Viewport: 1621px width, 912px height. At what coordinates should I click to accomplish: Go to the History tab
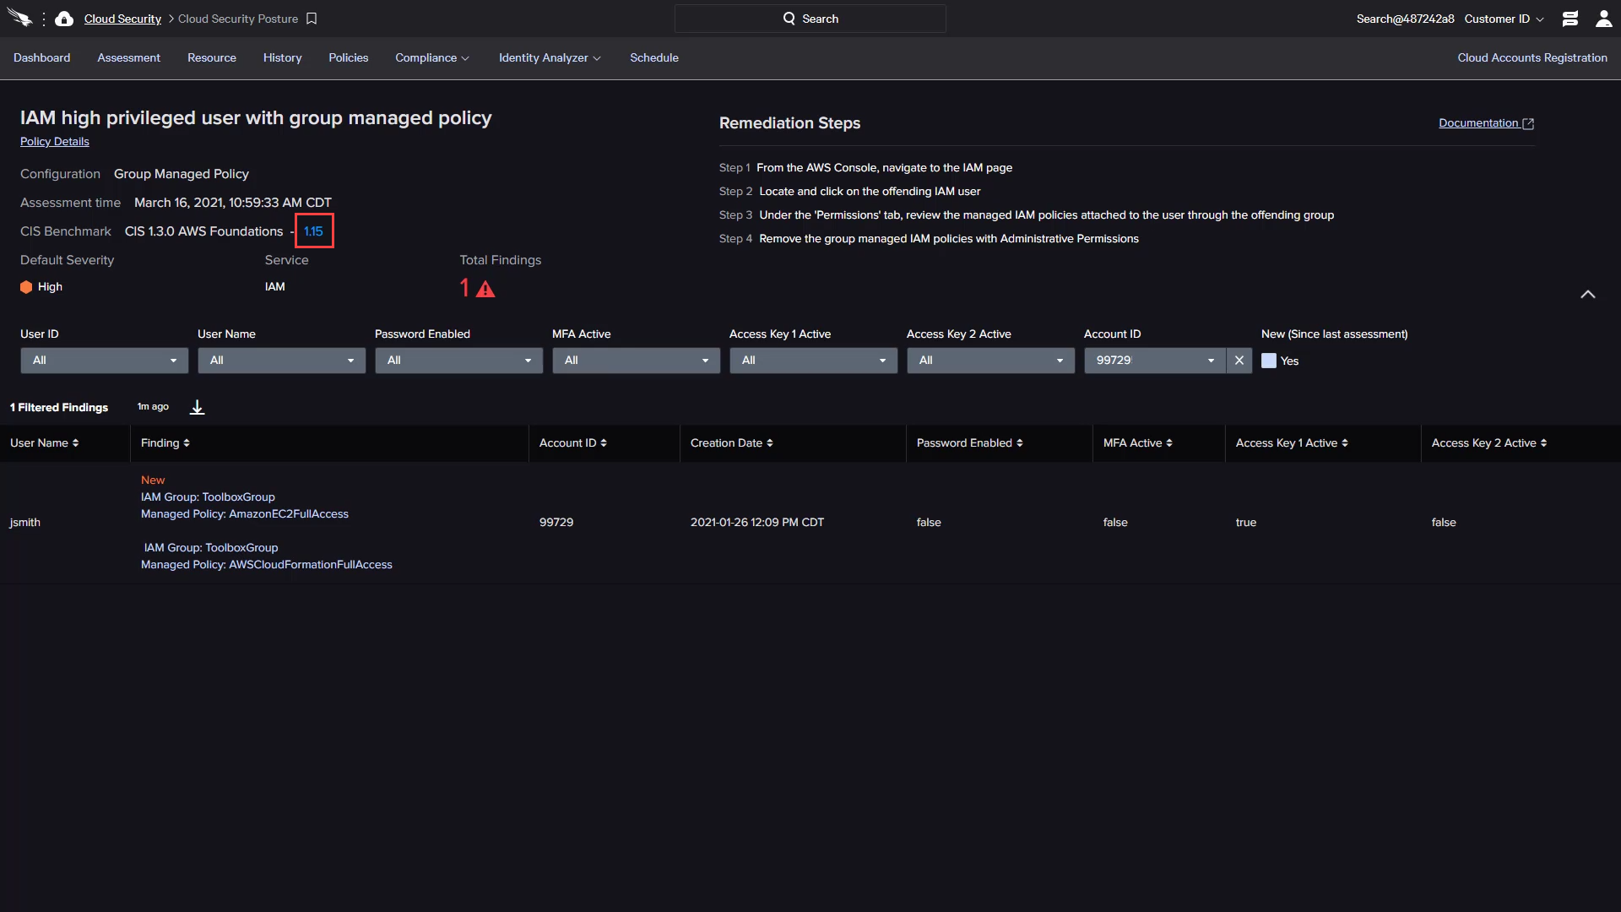pos(282,57)
